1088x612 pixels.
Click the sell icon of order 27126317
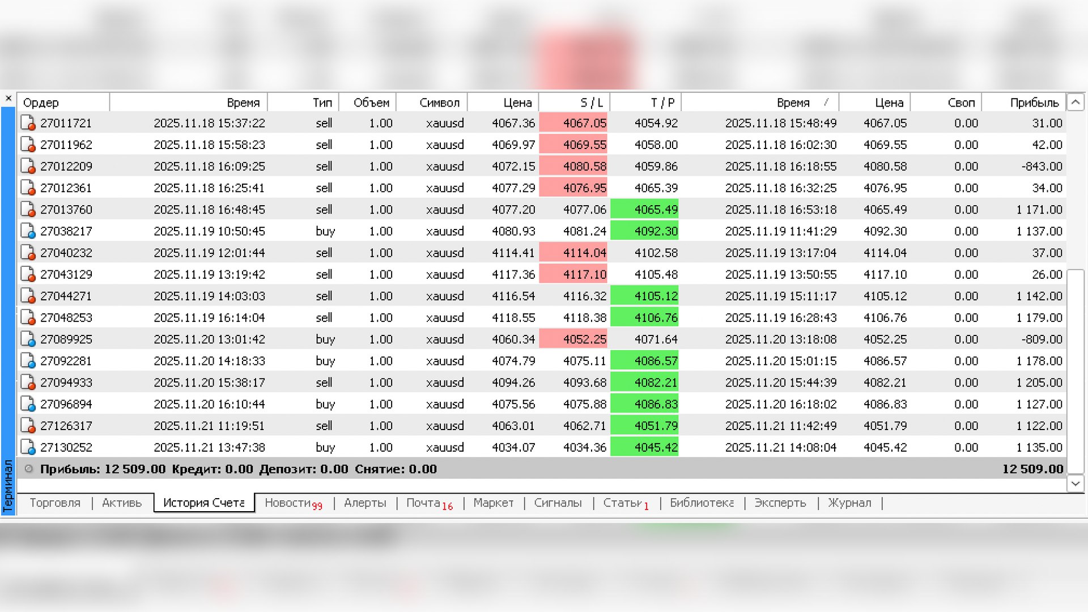pos(28,426)
